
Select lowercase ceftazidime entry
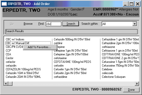click(x=61, y=77)
